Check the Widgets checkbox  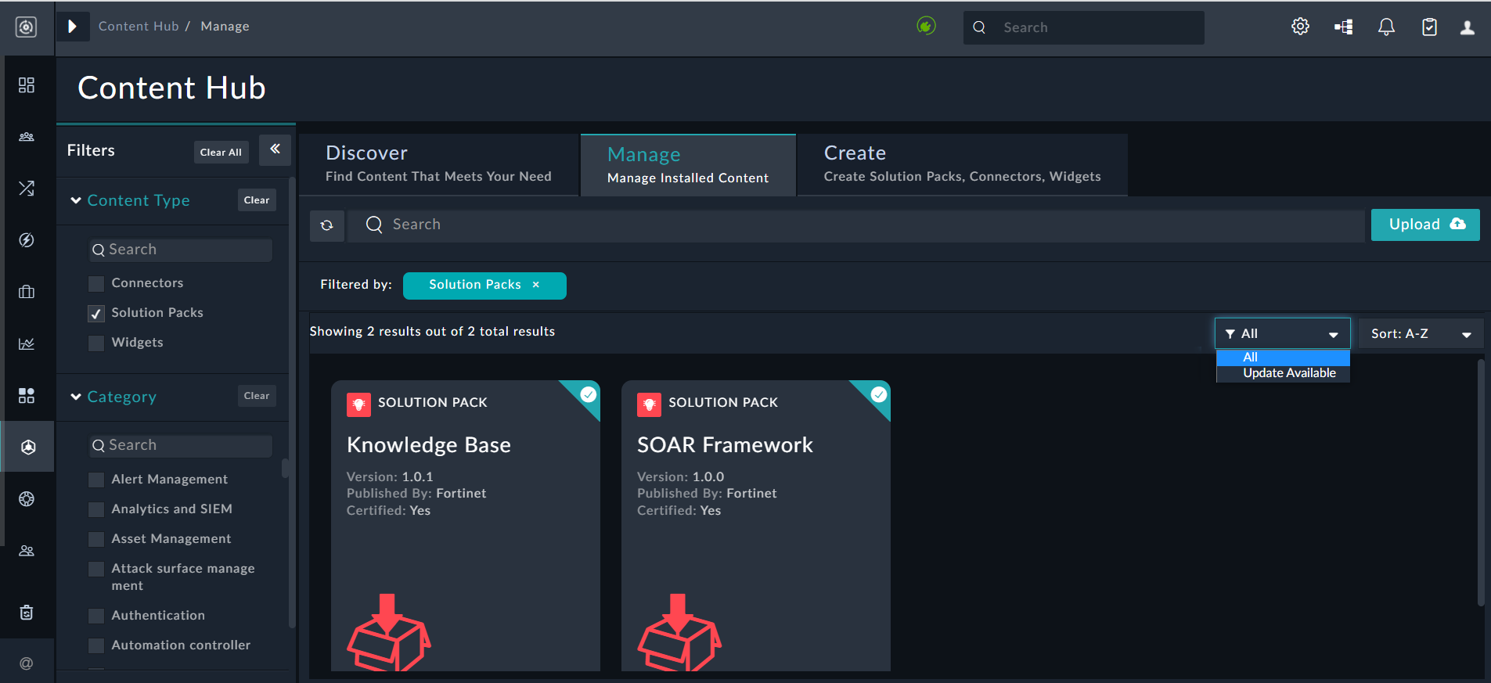pos(96,343)
